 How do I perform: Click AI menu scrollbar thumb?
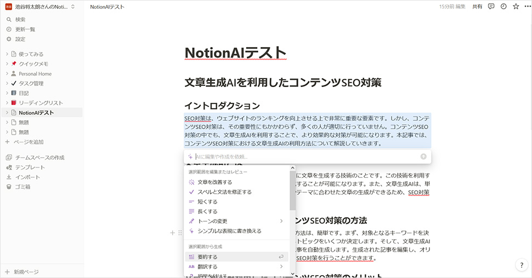[292, 190]
